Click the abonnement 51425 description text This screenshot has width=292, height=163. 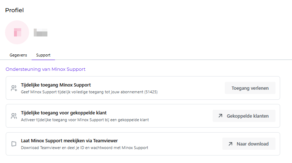89,92
